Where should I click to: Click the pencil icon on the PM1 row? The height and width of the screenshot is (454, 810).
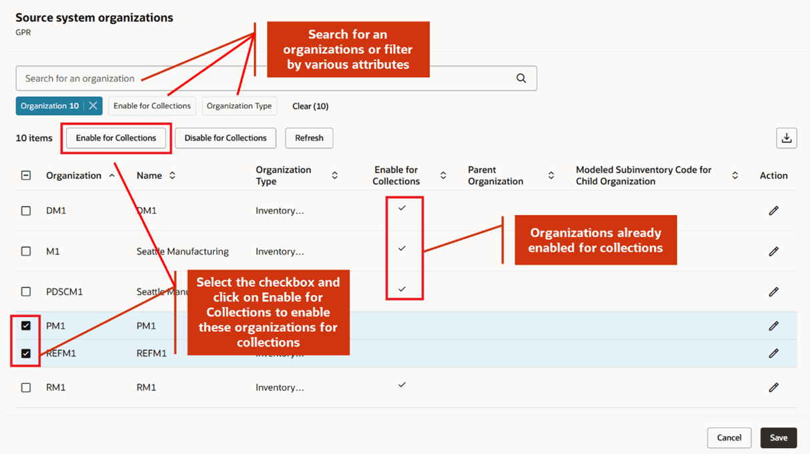click(773, 325)
